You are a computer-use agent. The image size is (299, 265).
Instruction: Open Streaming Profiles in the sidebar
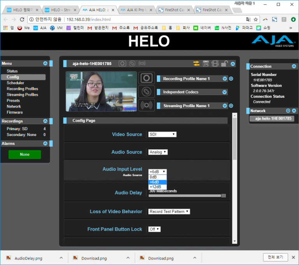[22, 95]
